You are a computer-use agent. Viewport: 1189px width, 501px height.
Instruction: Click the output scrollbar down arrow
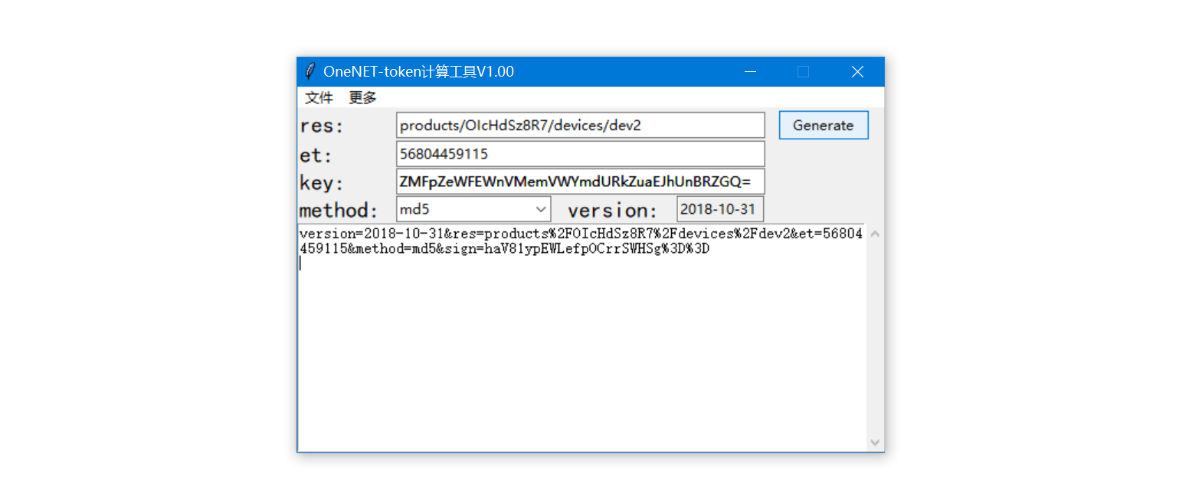pyautogui.click(x=875, y=443)
